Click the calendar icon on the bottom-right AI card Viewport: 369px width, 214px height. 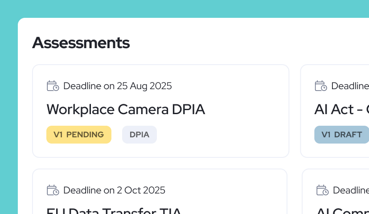[322, 190]
